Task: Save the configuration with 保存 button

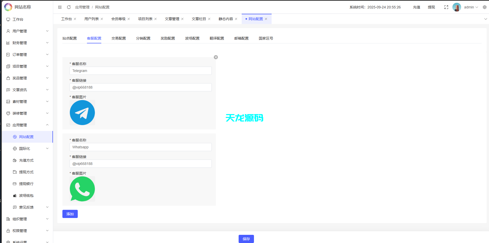Action: pyautogui.click(x=246, y=239)
